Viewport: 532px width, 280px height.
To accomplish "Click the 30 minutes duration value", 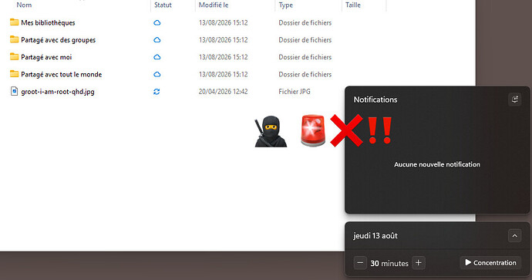I will [389, 263].
